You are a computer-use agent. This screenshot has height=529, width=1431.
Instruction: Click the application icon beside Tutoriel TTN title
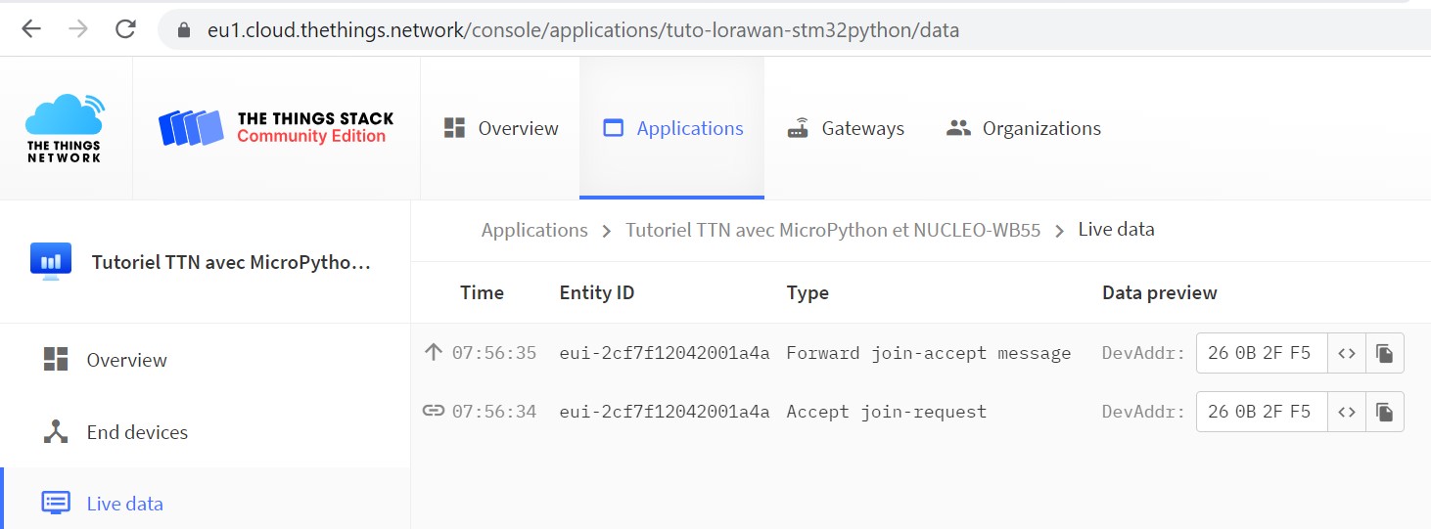point(51,262)
